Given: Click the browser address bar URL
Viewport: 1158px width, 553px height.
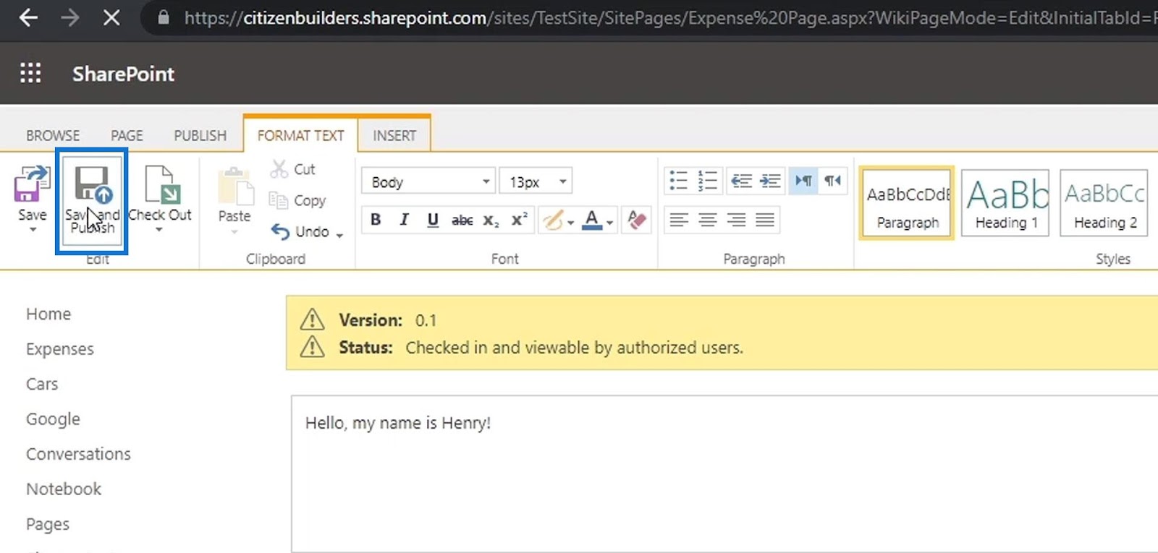Looking at the screenshot, I should (x=669, y=18).
